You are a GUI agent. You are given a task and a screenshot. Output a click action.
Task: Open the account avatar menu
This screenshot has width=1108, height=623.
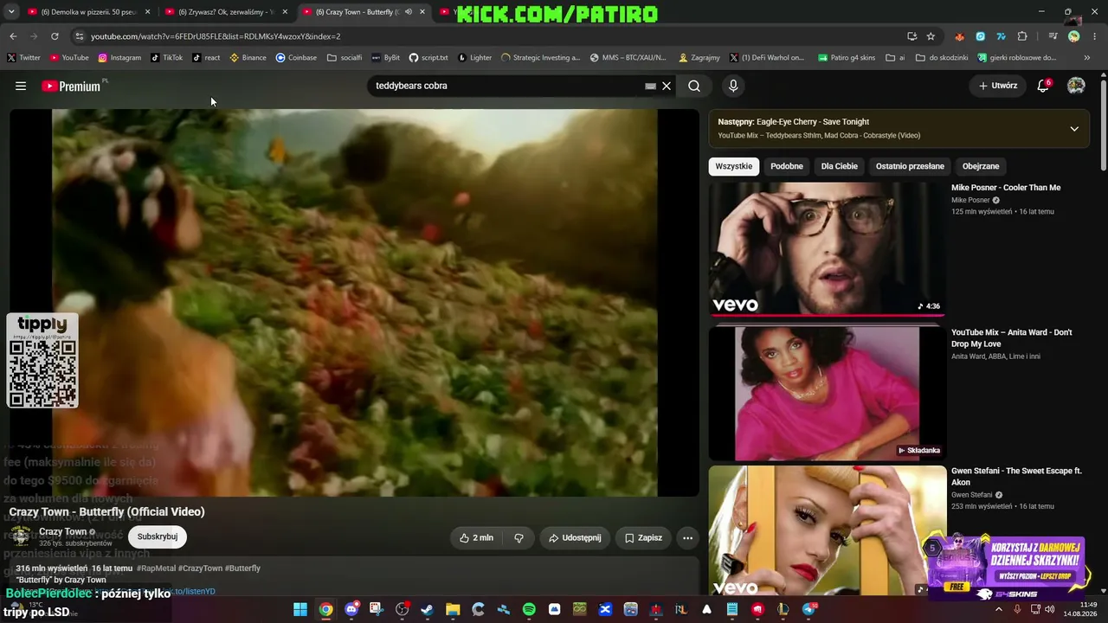coord(1076,86)
